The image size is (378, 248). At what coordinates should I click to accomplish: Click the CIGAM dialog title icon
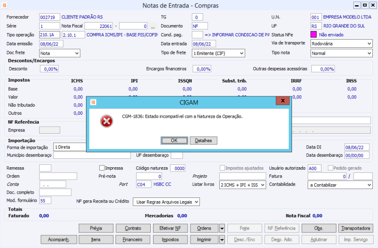click(93, 103)
